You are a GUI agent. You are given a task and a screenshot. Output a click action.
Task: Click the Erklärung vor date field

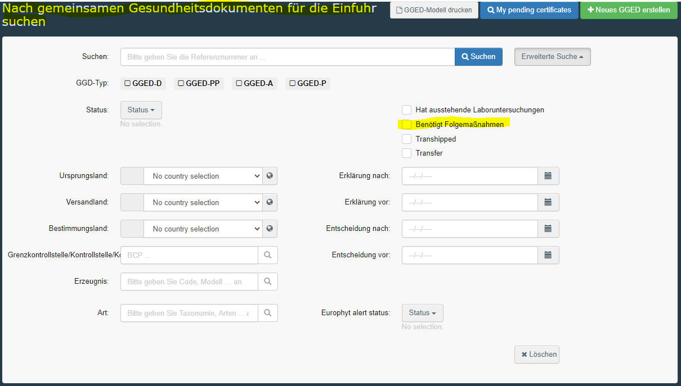point(470,202)
